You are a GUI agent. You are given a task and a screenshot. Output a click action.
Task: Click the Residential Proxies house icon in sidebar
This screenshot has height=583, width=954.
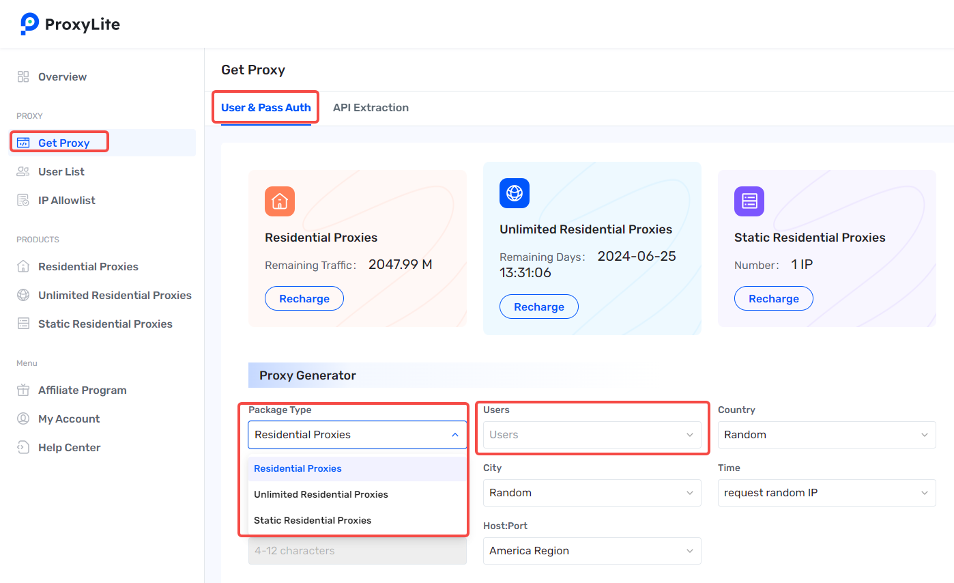pyautogui.click(x=23, y=266)
